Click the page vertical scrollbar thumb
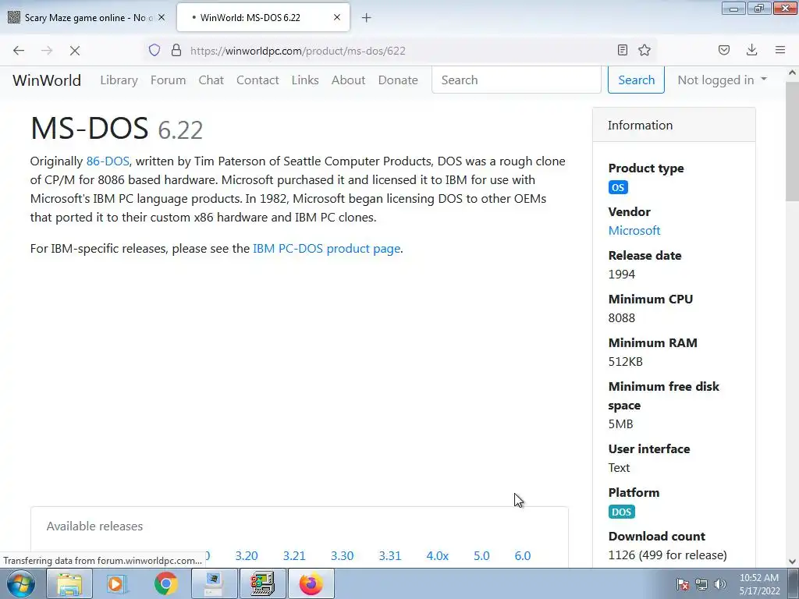 coord(792,142)
